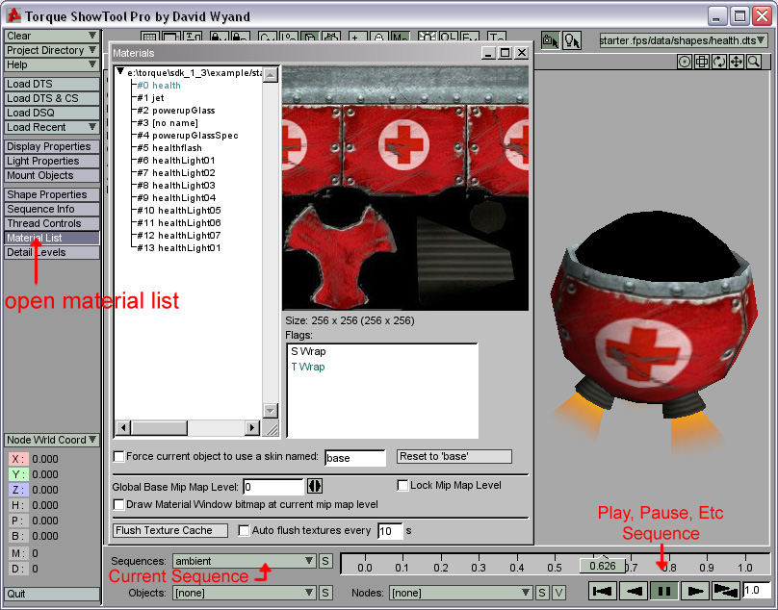Click the magnifier zoom view icon
The height and width of the screenshot is (610, 778).
coord(754,62)
